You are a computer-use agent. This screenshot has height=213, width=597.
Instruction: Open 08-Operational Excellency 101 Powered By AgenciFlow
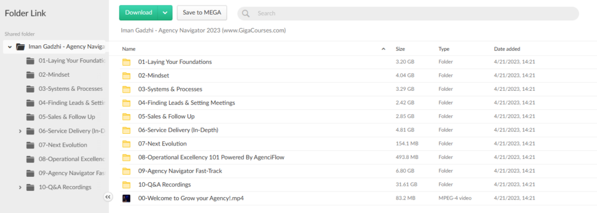click(211, 158)
